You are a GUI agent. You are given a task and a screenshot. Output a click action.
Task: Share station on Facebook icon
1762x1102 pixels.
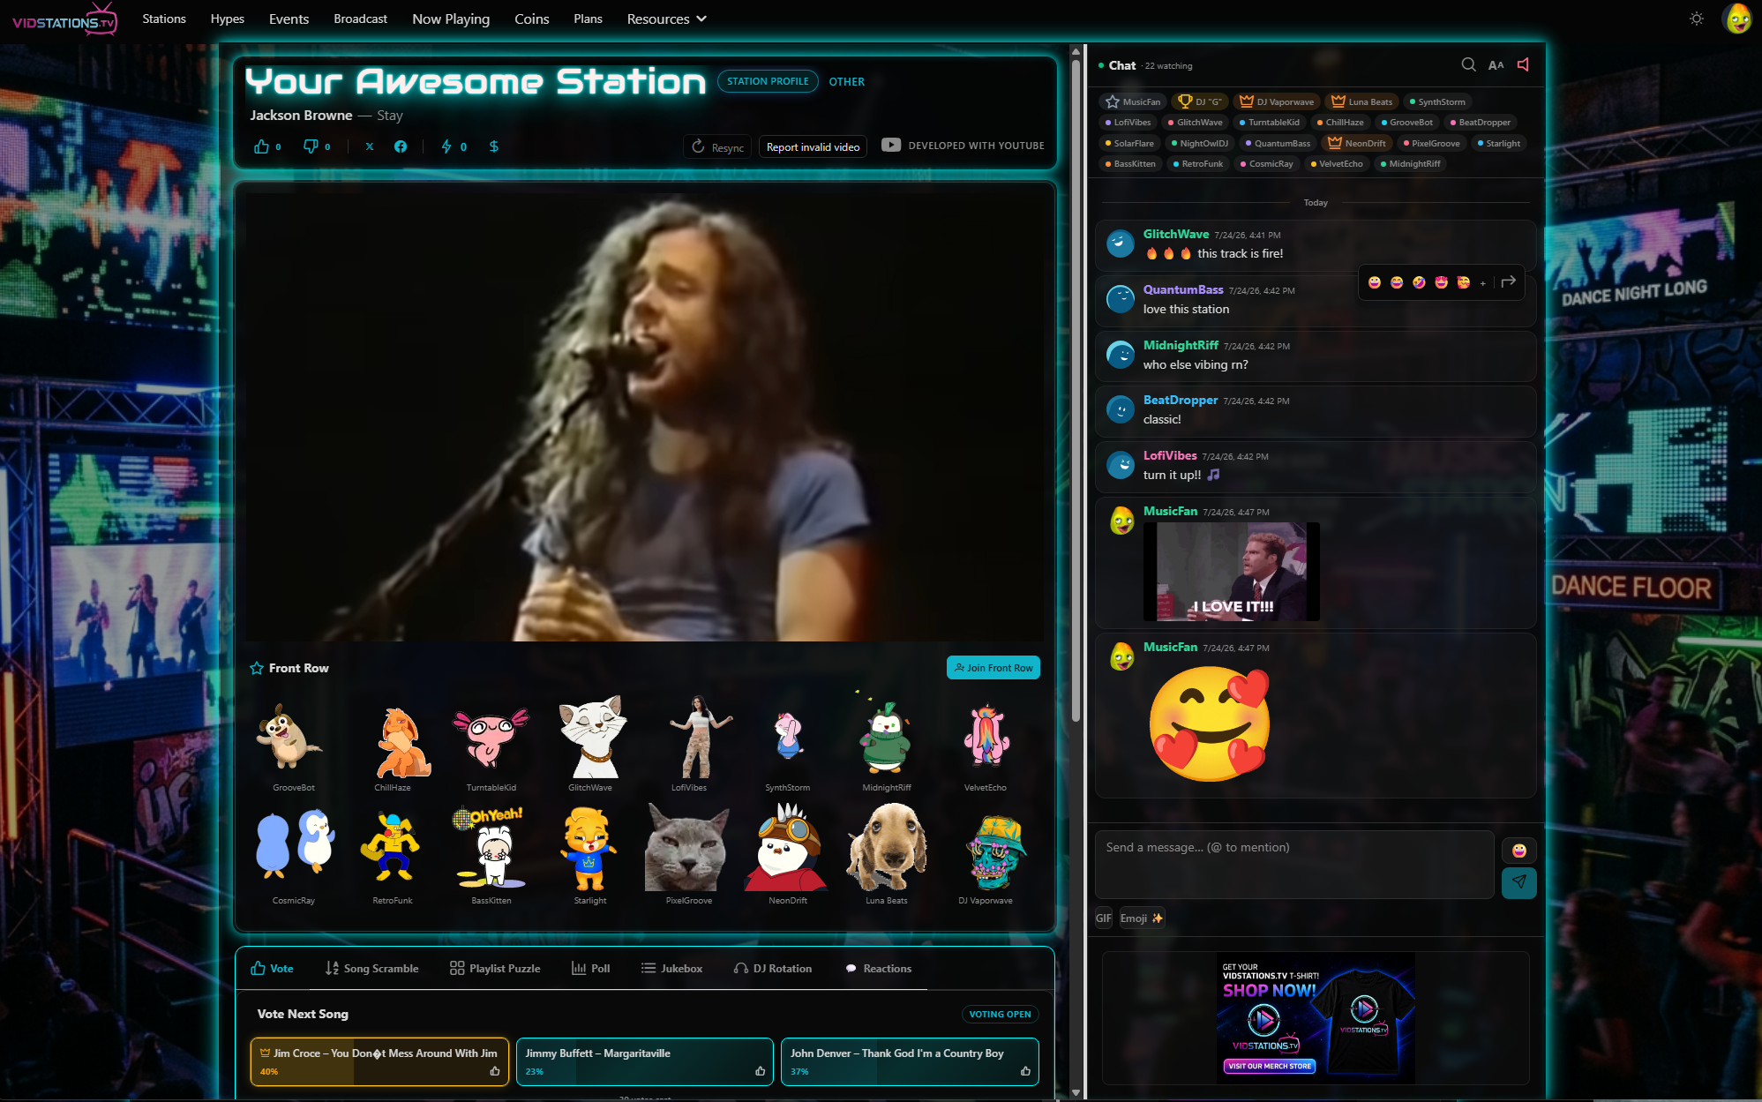(401, 146)
